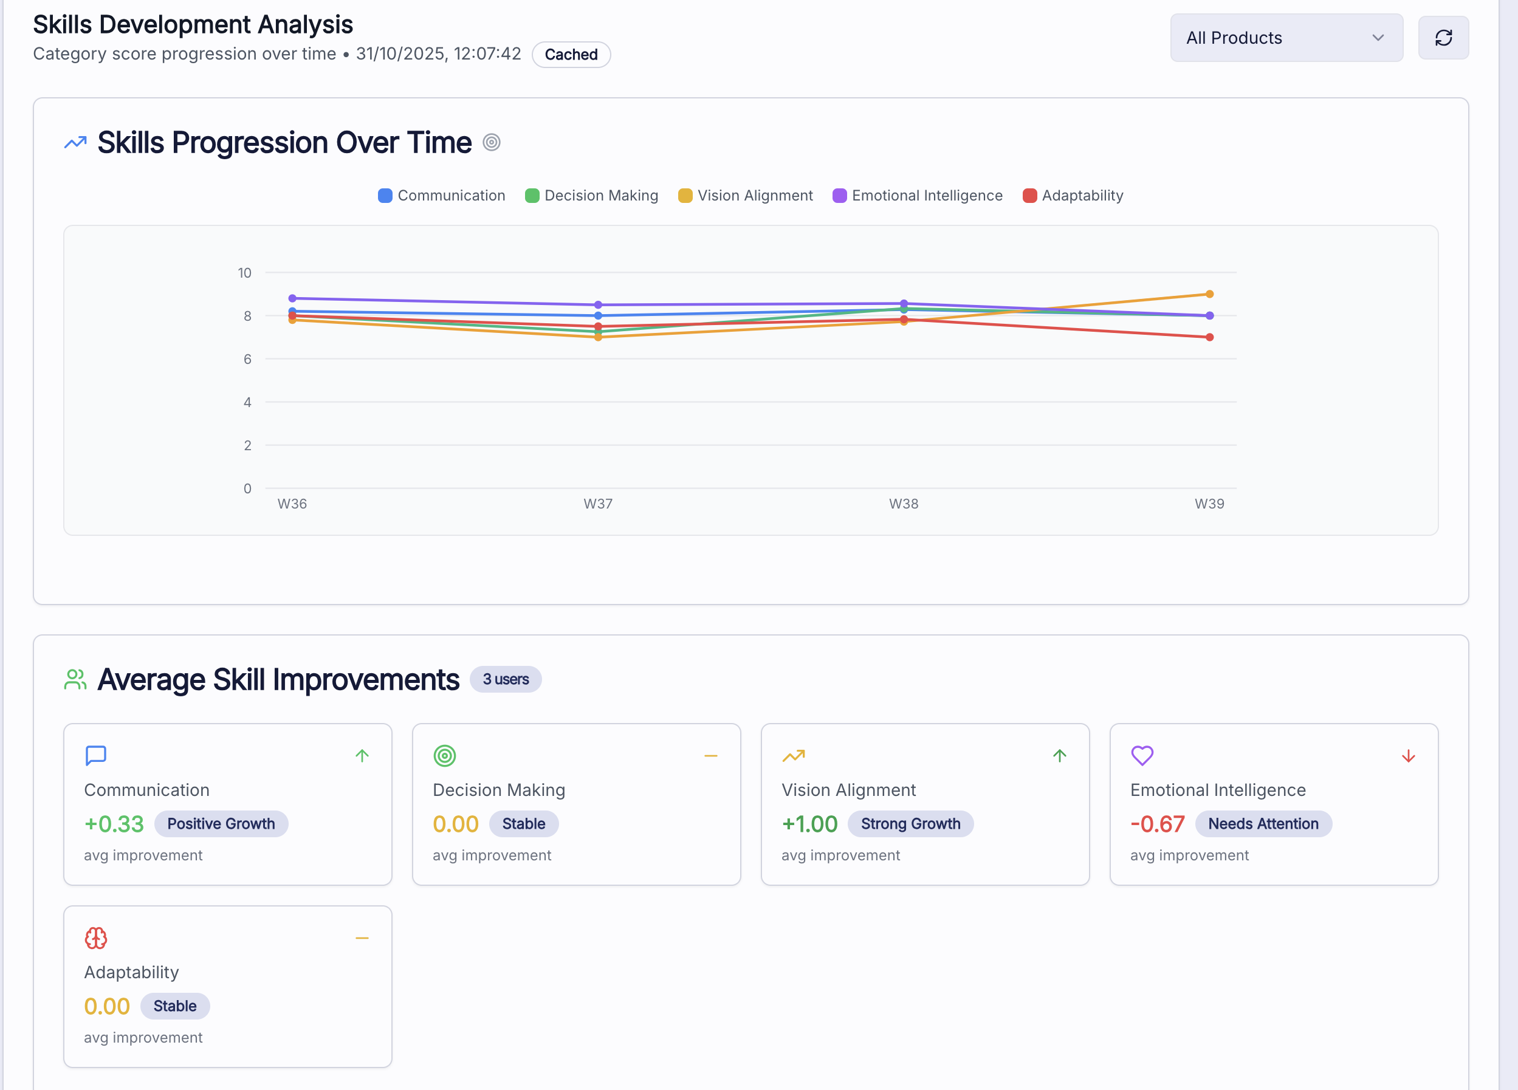The width and height of the screenshot is (1518, 1090).
Task: Open the All Products dropdown
Action: (1286, 38)
